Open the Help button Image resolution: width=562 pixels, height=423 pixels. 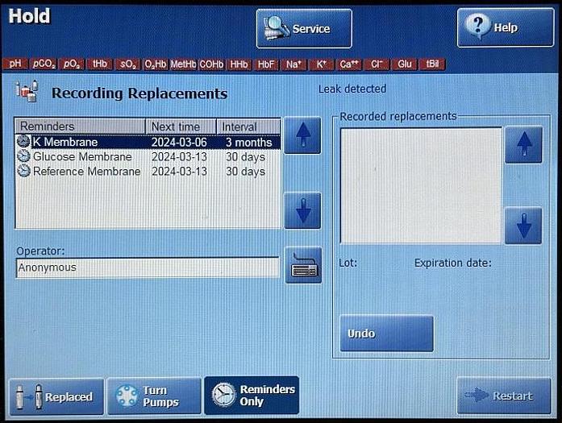click(506, 28)
